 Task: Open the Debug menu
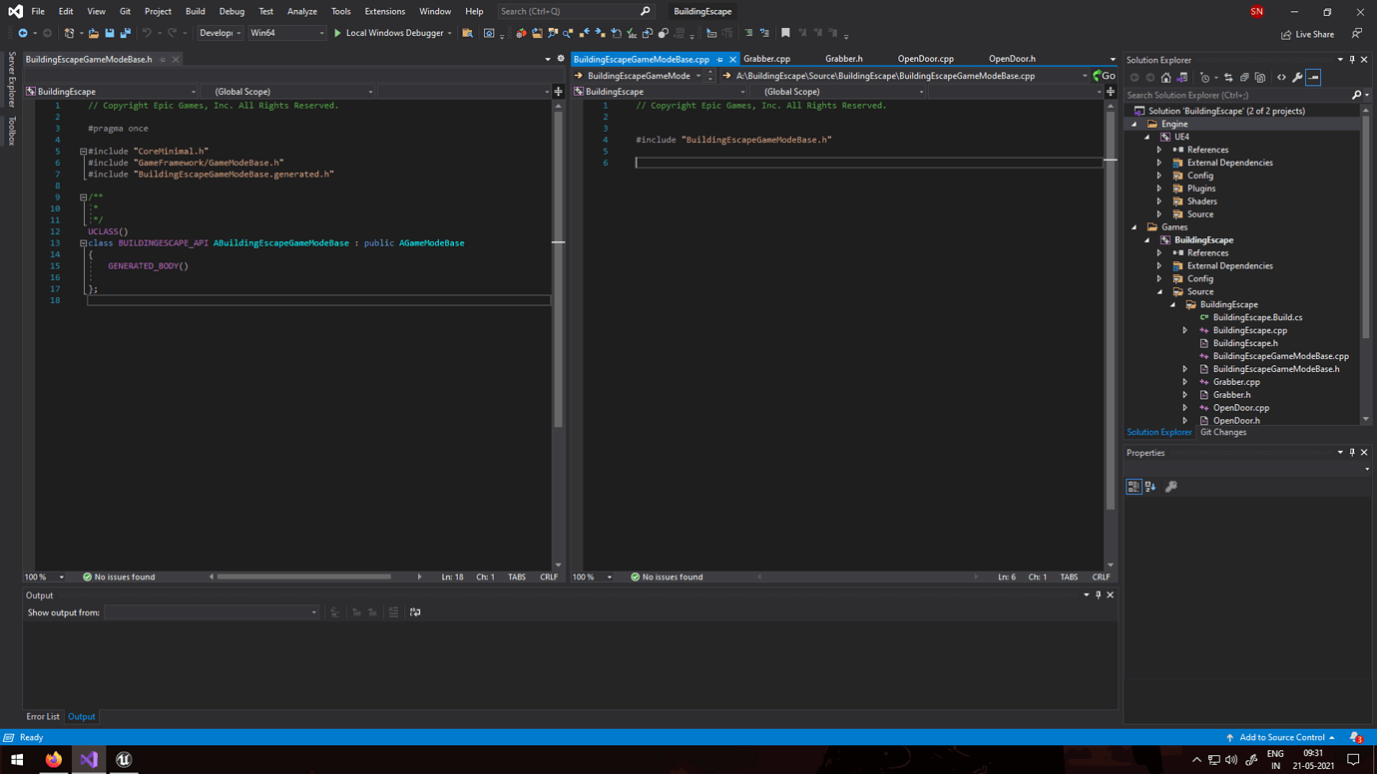(231, 11)
